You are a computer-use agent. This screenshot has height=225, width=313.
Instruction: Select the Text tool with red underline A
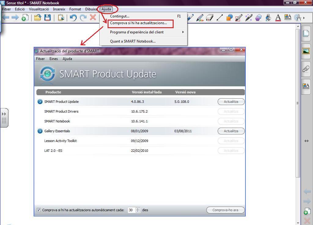pos(278,17)
